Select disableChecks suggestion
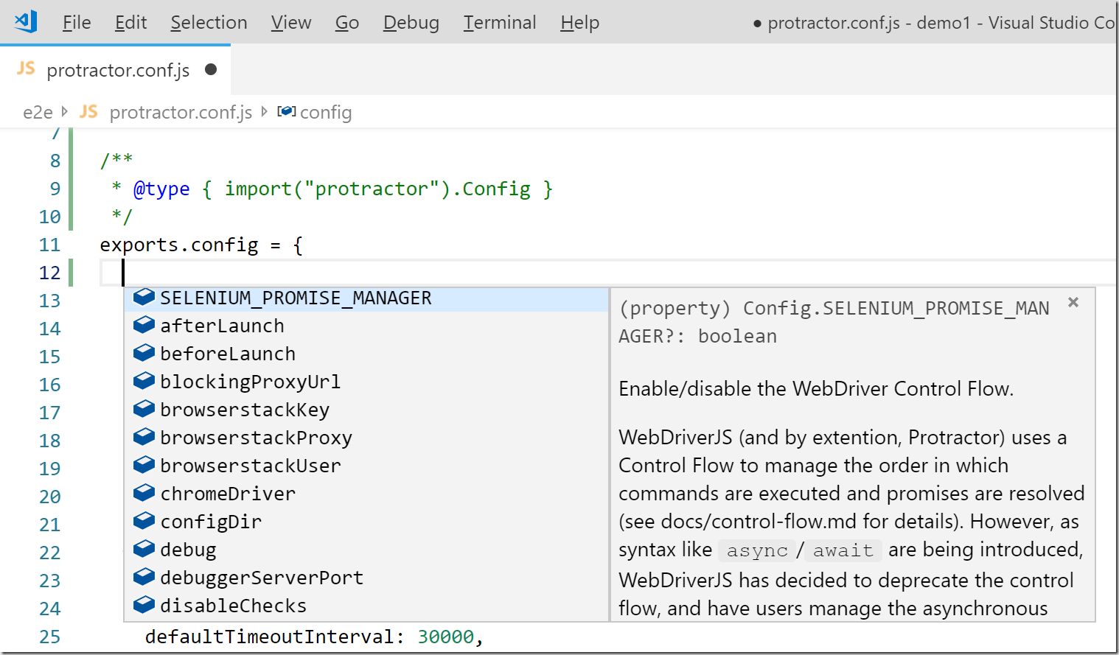 point(366,606)
